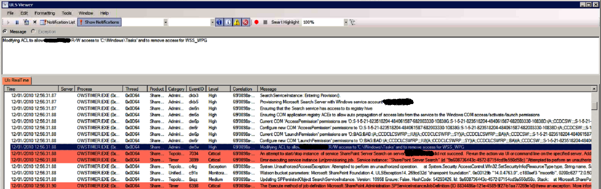601x189 pixels.
Task: Open the Notification List
Action: click(57, 22)
